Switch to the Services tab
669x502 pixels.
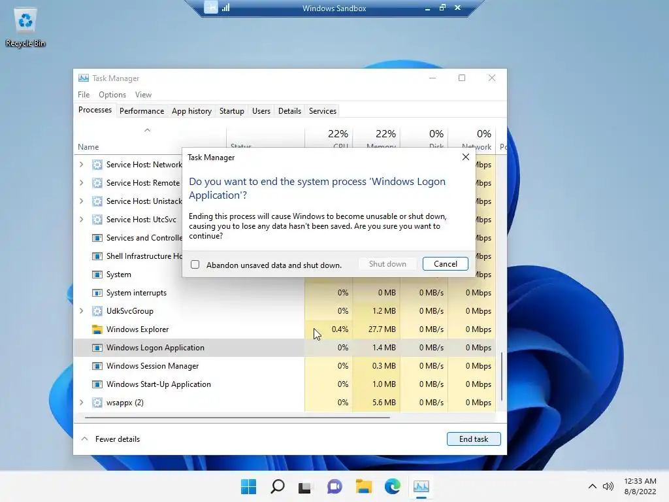[x=323, y=111]
